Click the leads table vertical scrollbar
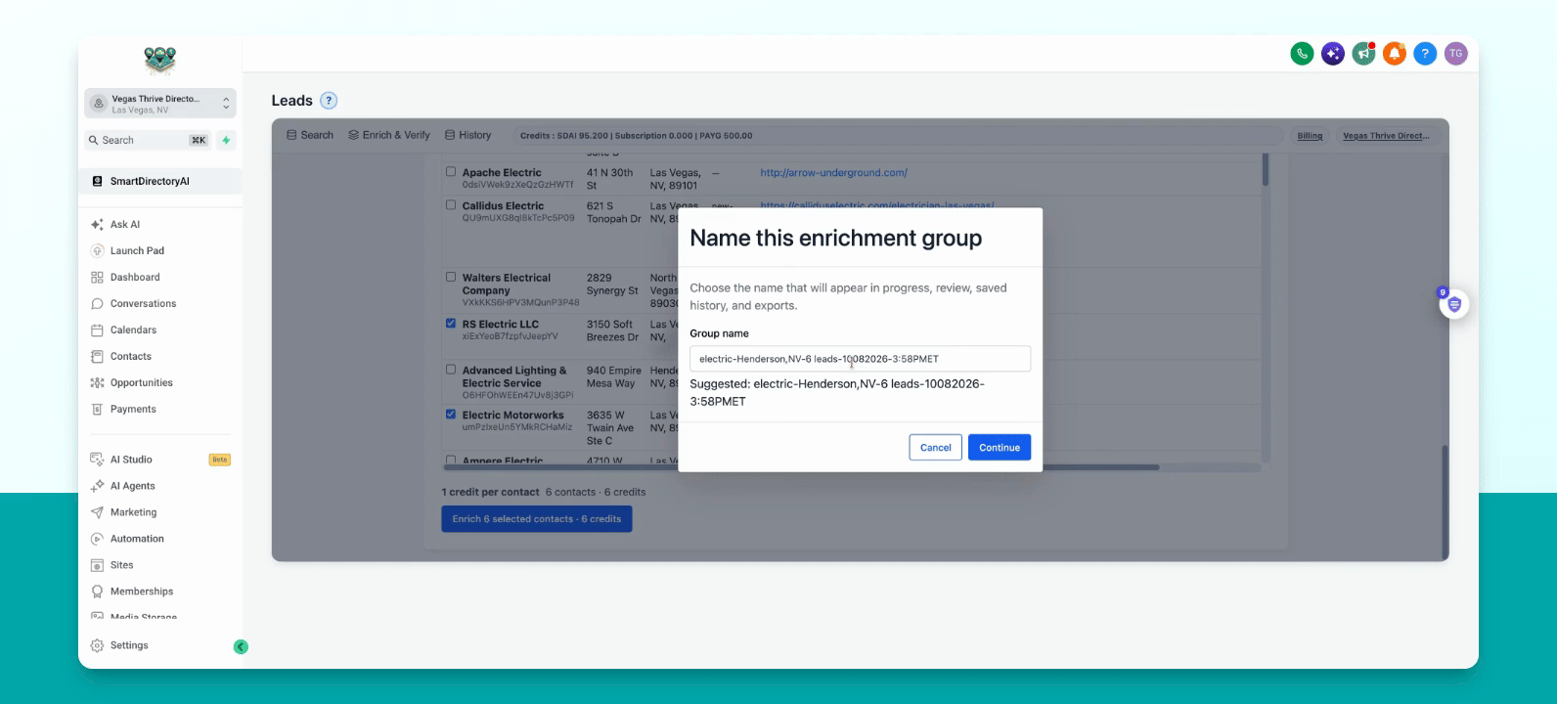Screen dimensions: 1557x704 (1266, 170)
